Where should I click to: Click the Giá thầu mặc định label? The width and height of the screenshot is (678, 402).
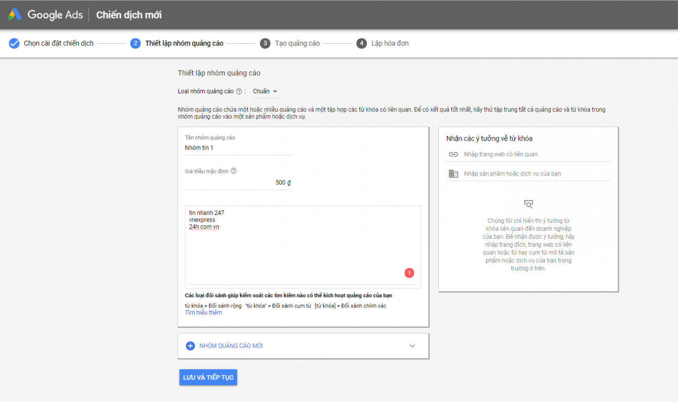coord(206,171)
